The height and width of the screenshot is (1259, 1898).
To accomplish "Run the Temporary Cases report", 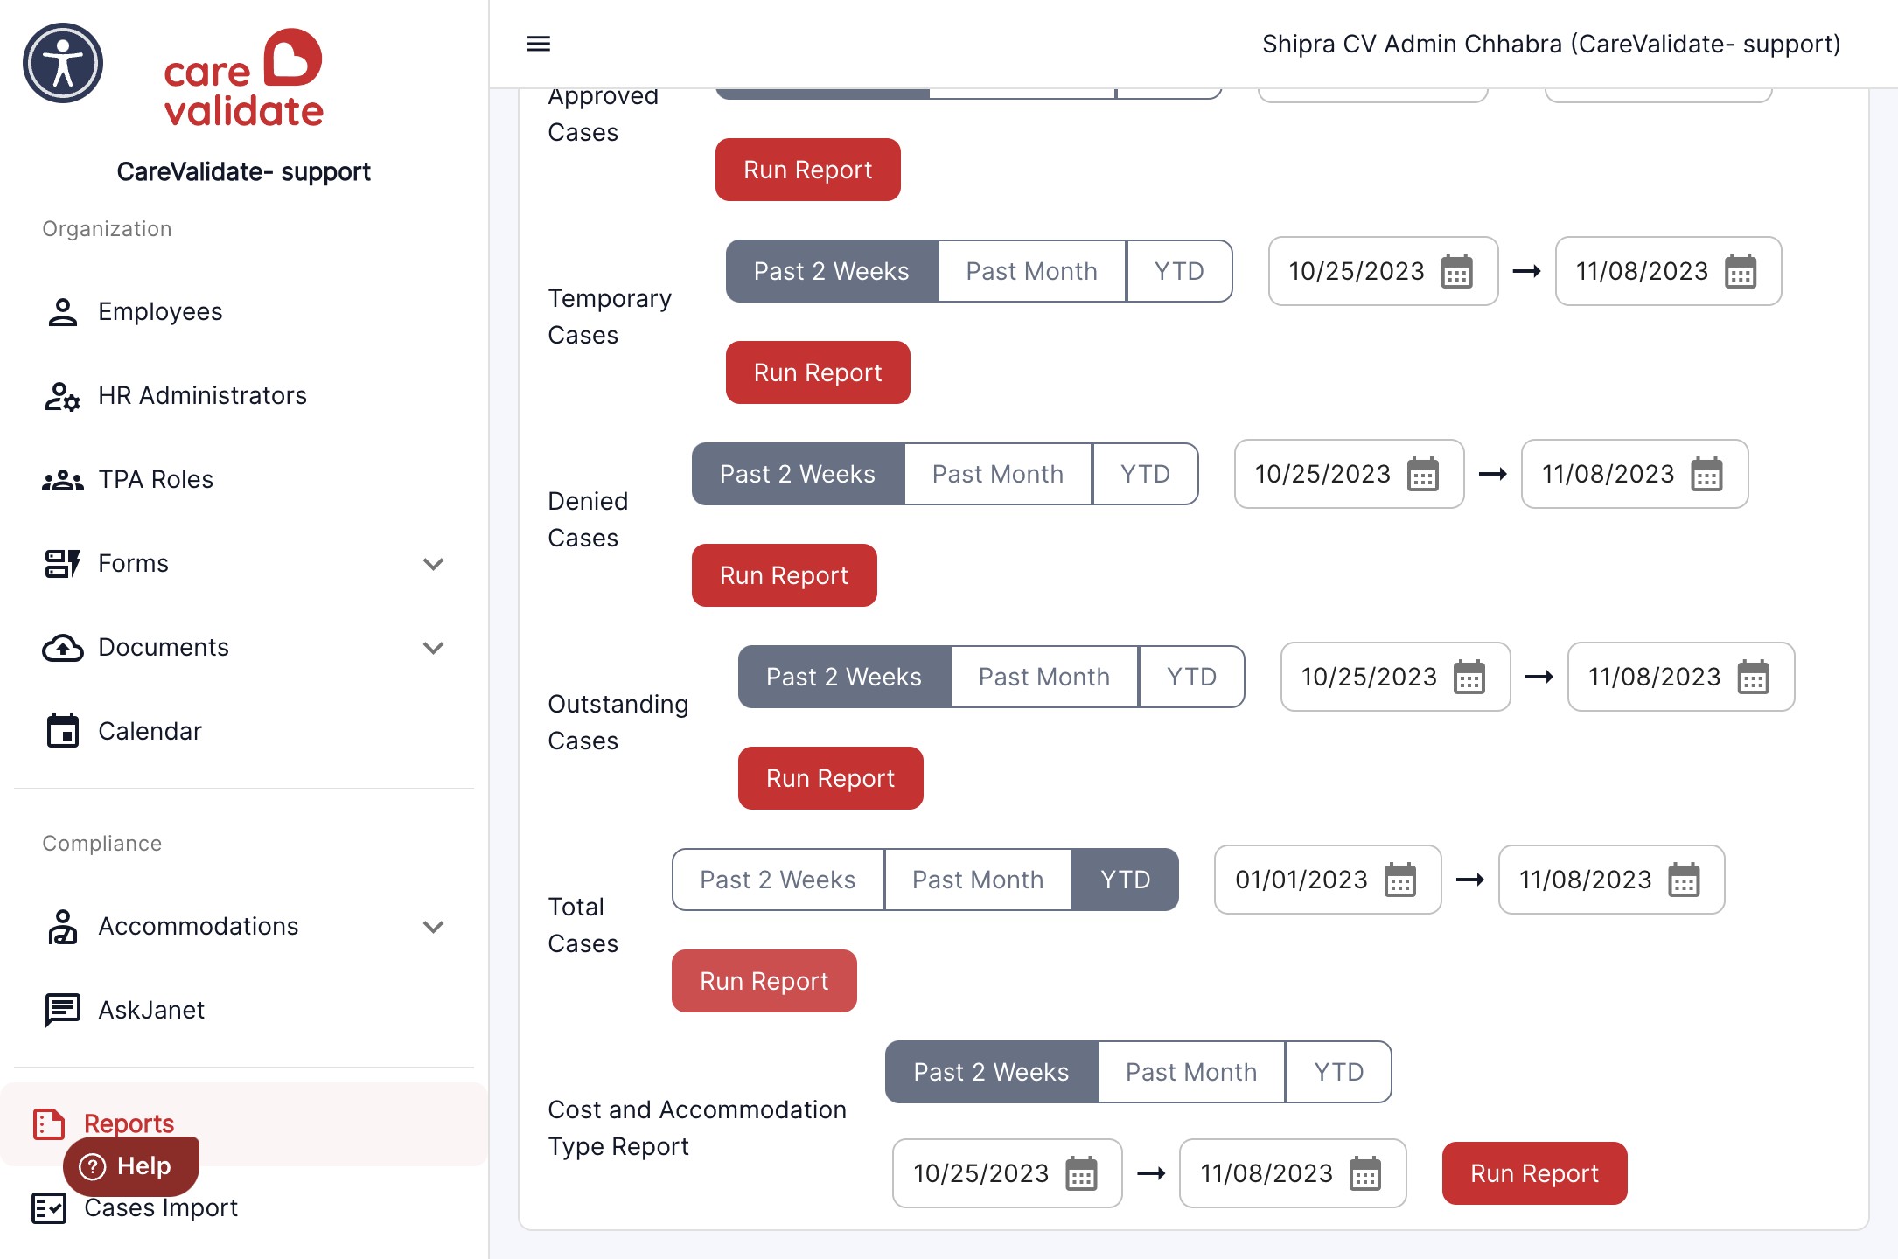I will coord(818,372).
